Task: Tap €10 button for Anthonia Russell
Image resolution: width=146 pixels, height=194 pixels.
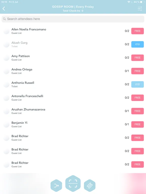Action: point(138,84)
